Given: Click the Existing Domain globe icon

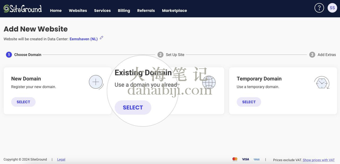Looking at the screenshot, I should 209,82.
